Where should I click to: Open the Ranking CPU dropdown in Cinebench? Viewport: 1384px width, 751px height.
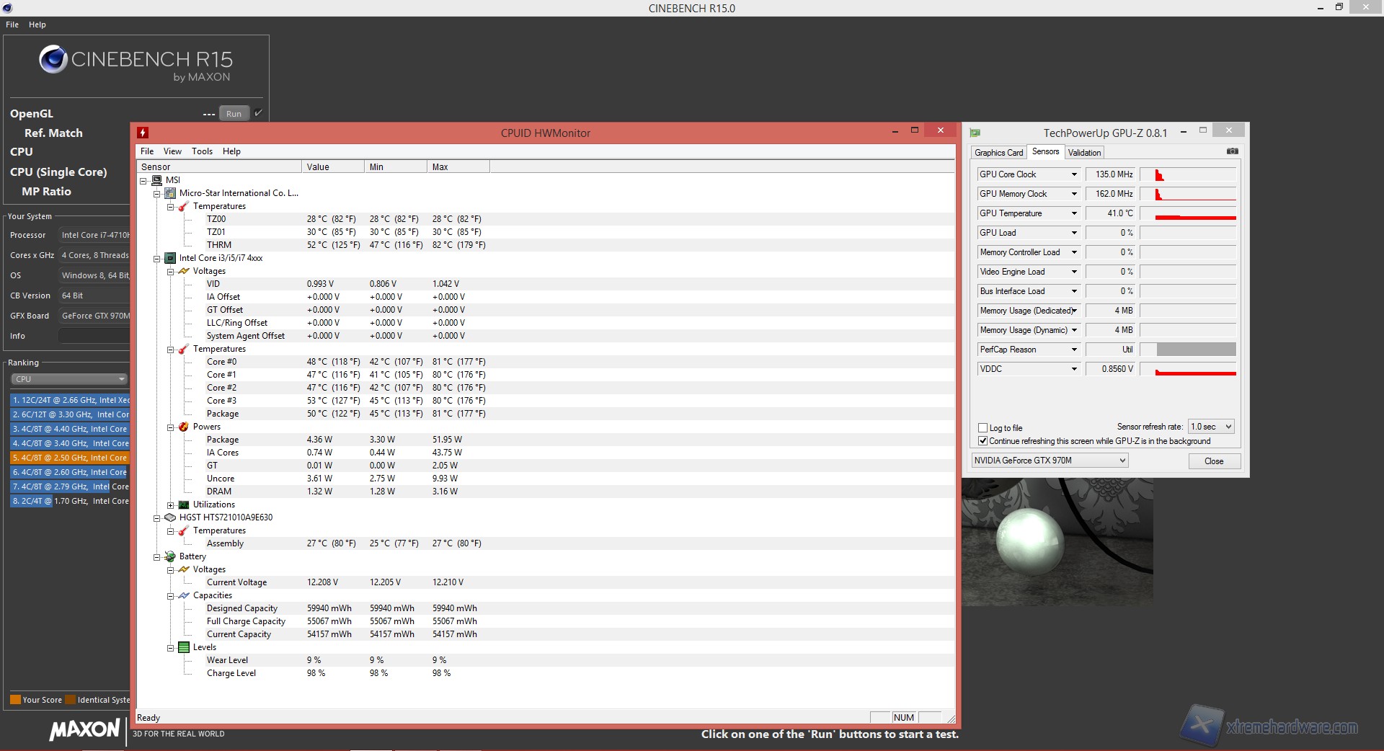(69, 379)
